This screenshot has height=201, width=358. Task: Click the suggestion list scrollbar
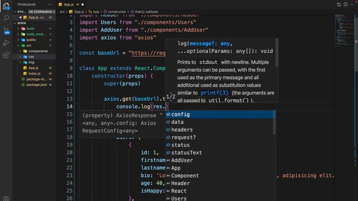(274, 123)
